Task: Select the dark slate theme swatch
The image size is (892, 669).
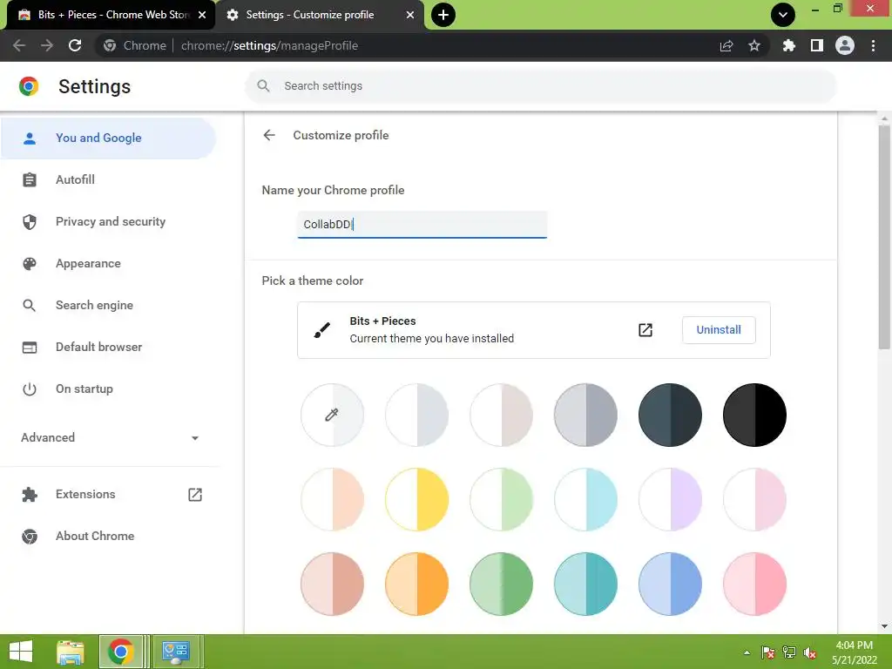Action: pyautogui.click(x=670, y=415)
